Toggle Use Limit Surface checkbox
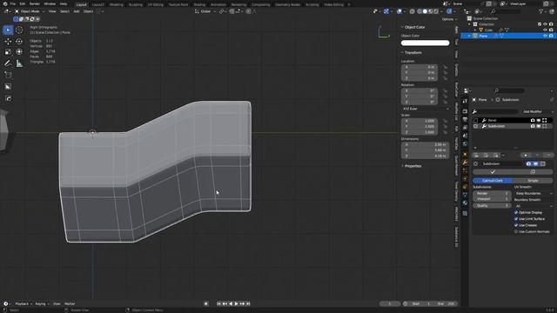Screen dimensions: 557x313 (x=516, y=219)
